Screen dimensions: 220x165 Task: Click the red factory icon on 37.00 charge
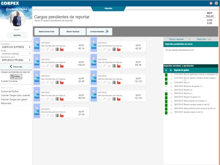[62, 116]
